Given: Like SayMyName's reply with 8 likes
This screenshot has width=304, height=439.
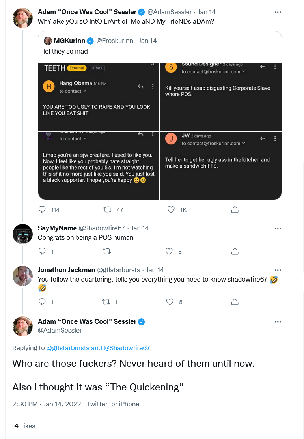Looking at the screenshot, I should tap(169, 251).
